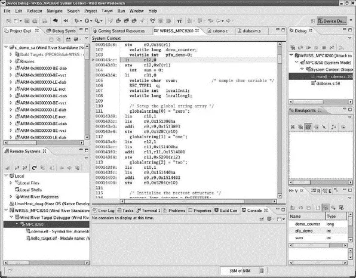The image size is (356, 278).
Task: Click the External Tools launch icon
Action: (x=97, y=21)
